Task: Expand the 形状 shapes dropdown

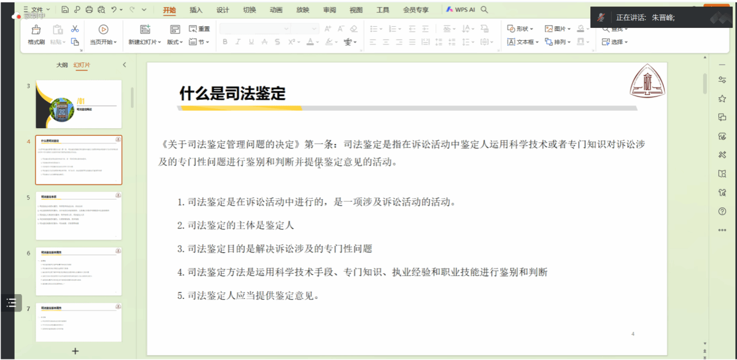Action: [x=520, y=29]
